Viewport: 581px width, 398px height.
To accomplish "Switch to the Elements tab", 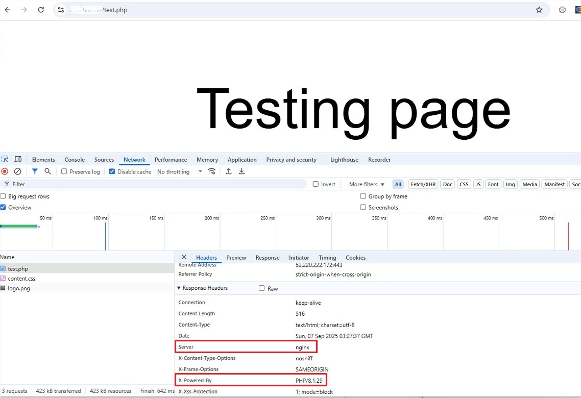I will (43, 160).
